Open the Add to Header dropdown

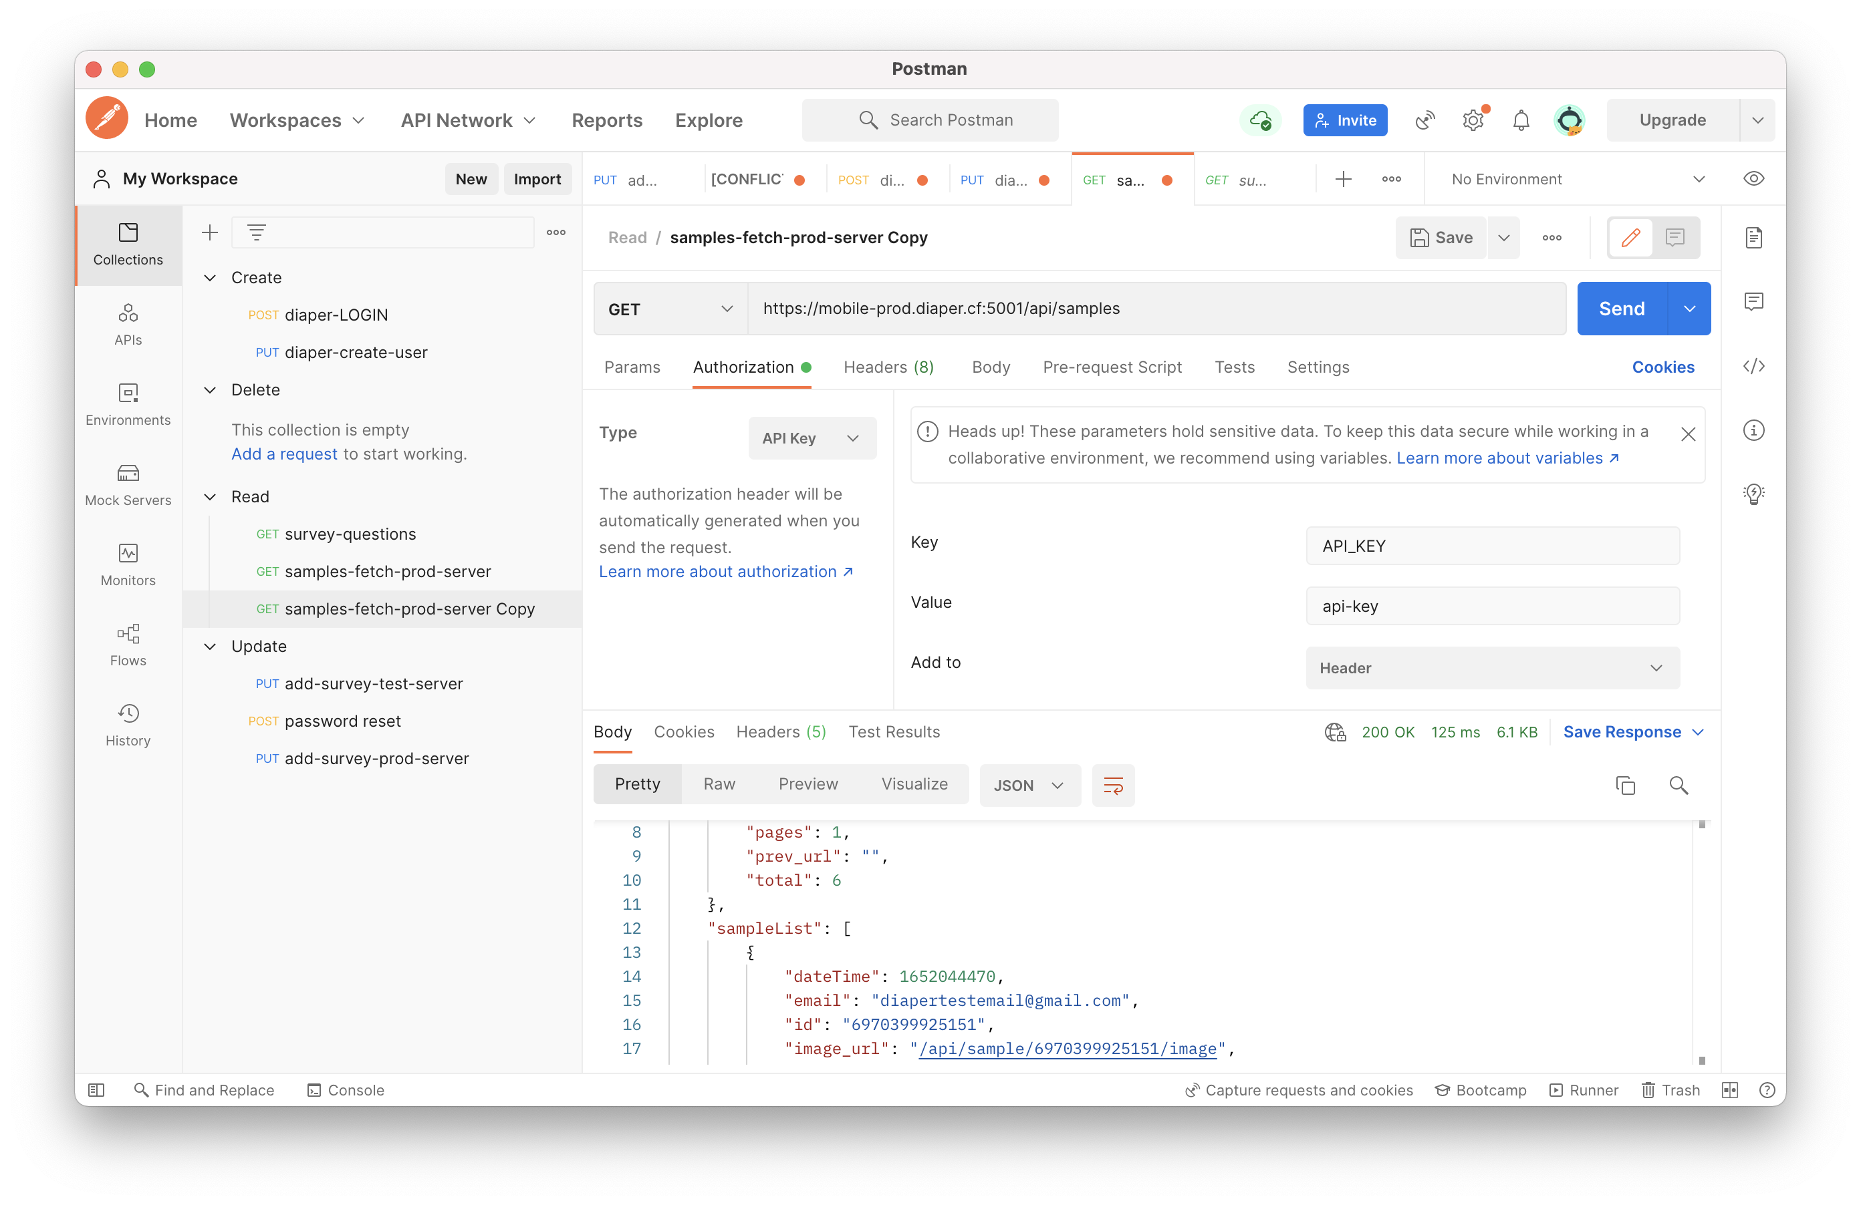[x=1492, y=668]
